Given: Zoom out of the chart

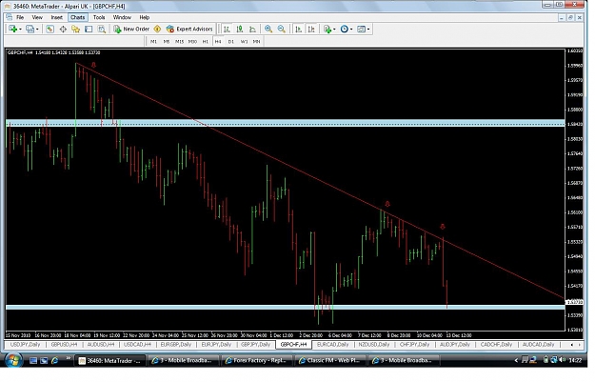Looking at the screenshot, I should click(x=281, y=30).
